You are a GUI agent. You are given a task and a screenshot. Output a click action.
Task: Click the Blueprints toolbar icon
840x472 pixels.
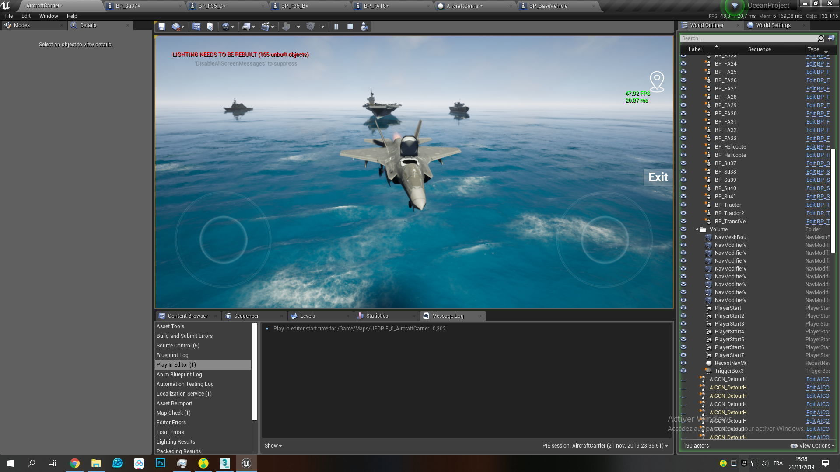[246, 27]
